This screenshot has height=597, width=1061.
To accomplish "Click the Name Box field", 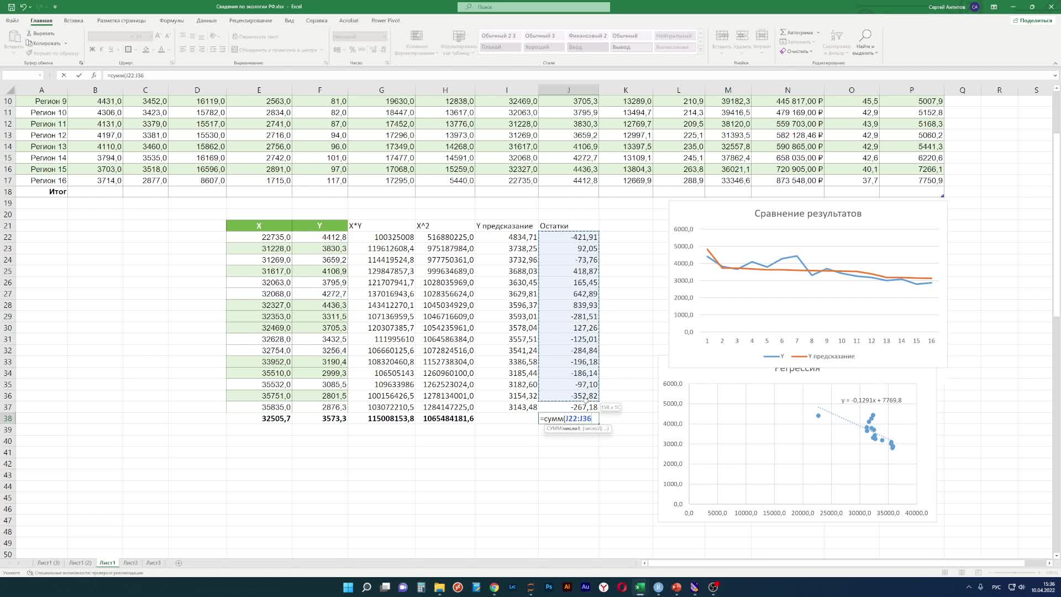I will (22, 75).
